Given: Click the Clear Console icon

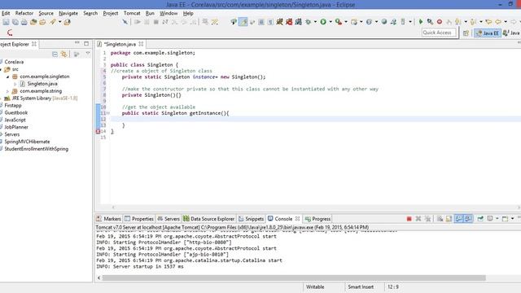Looking at the screenshot, I should pos(440,219).
